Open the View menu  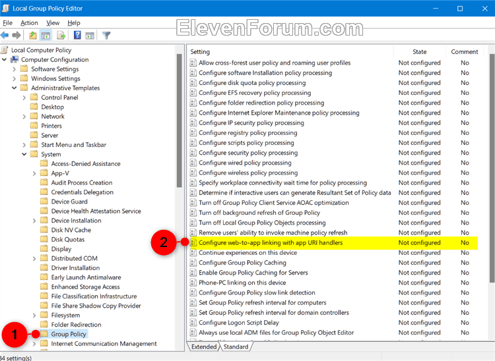coord(53,22)
